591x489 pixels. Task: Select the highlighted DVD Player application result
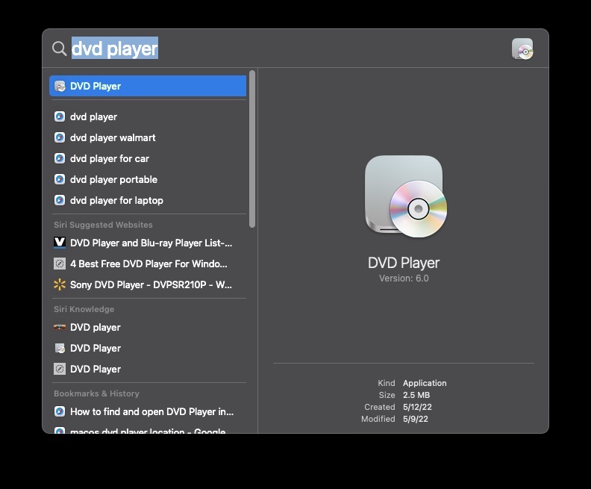point(148,86)
